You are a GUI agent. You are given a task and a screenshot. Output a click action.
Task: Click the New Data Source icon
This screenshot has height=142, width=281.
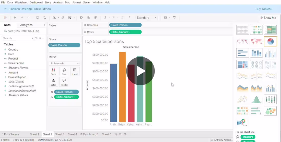[x=45, y=18]
